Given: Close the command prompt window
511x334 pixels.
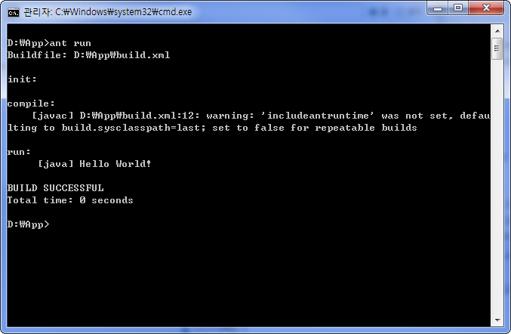Looking at the screenshot, I should click(486, 8).
